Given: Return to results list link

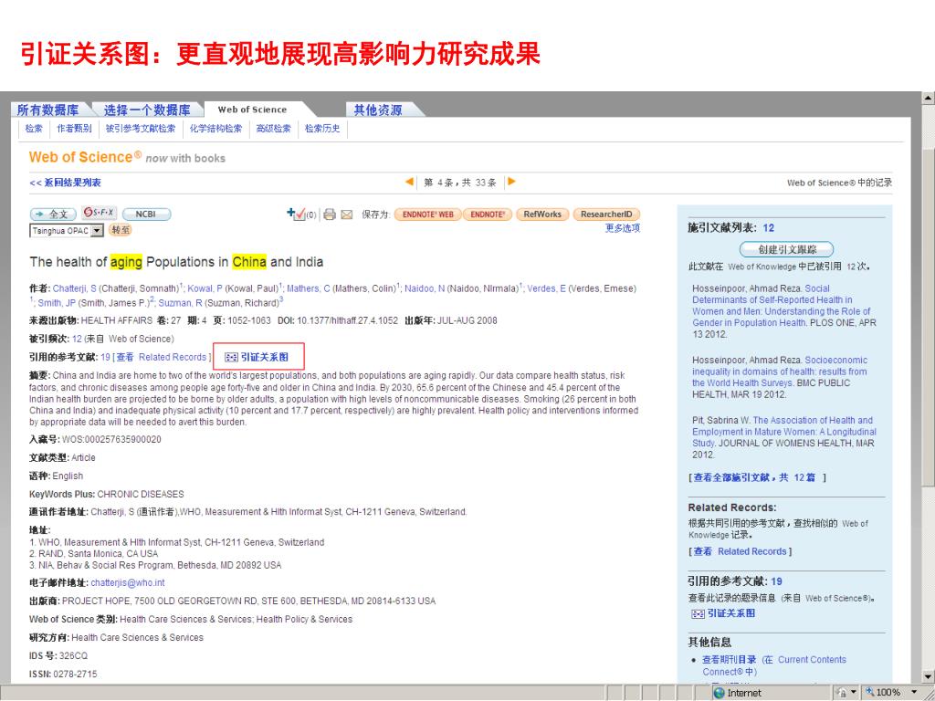Looking at the screenshot, I should (65, 183).
